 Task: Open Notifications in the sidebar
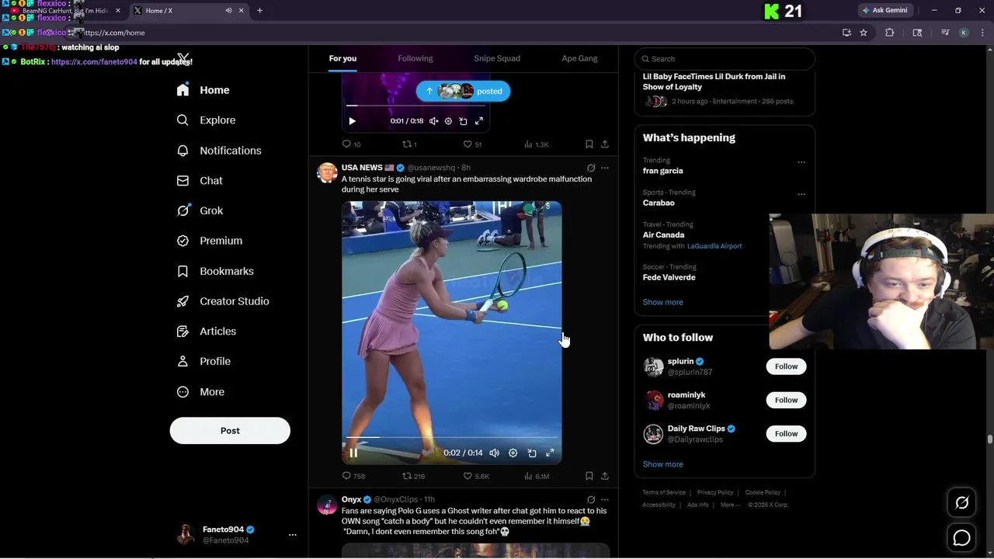[219, 151]
